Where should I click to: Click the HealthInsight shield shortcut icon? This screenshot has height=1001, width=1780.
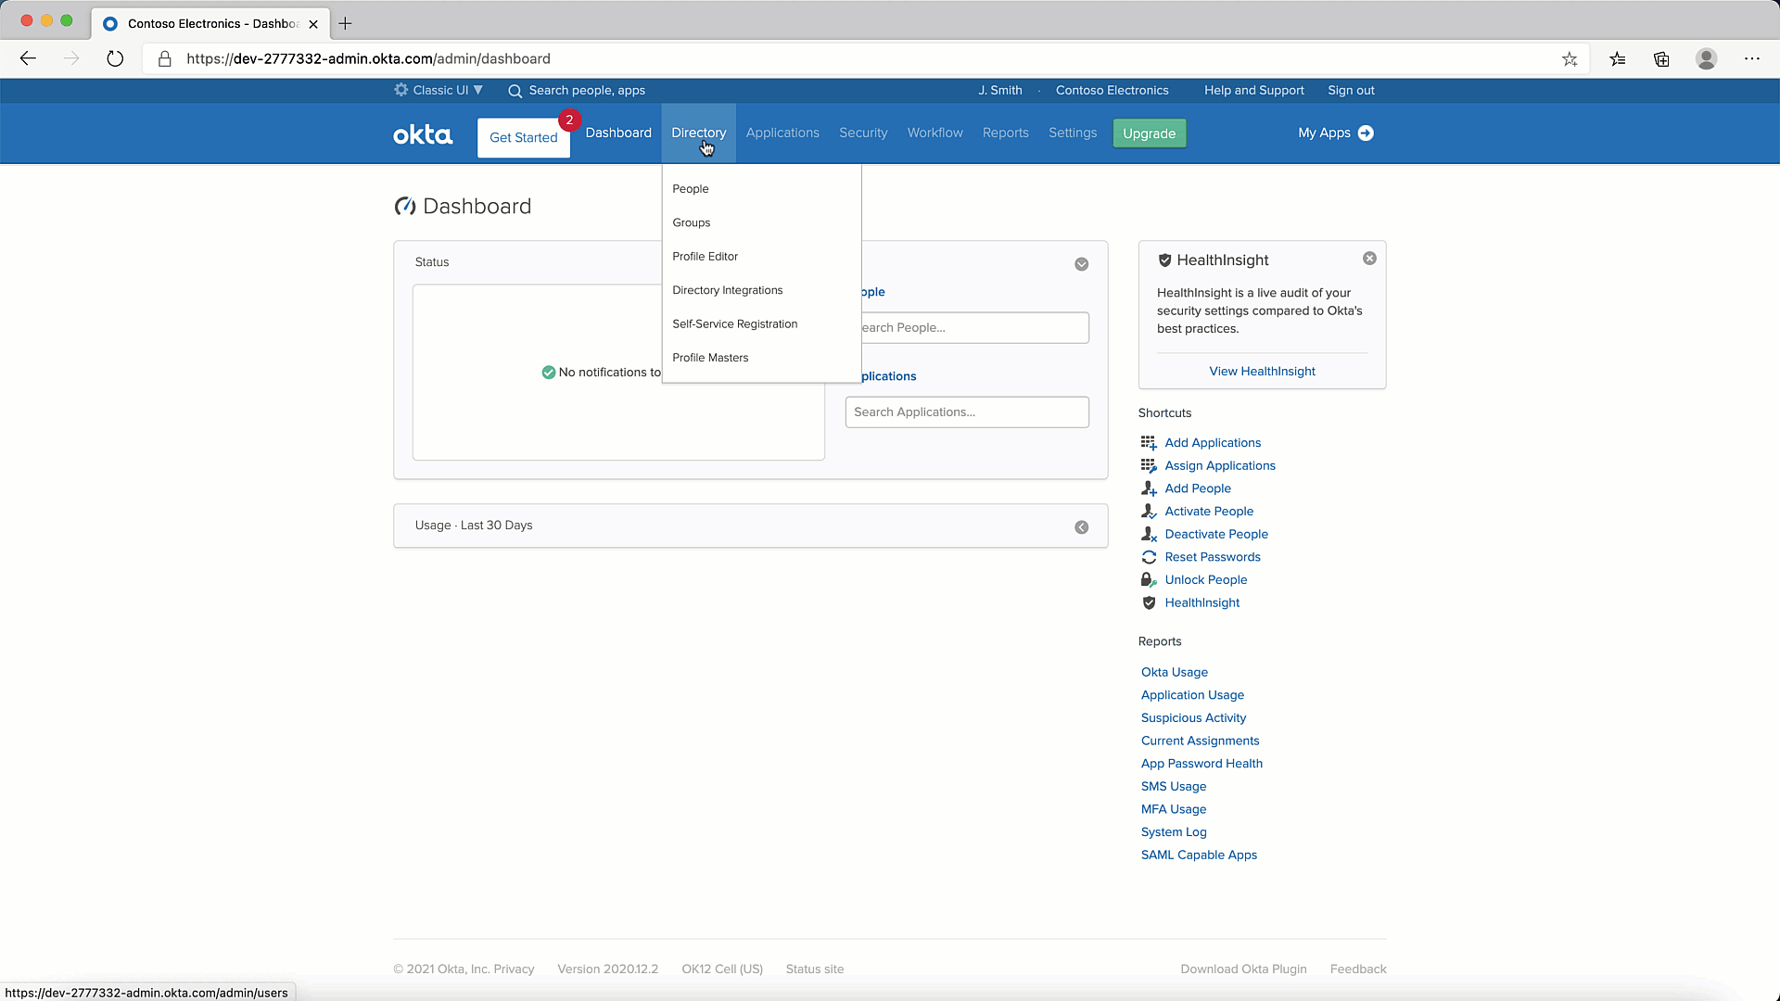click(1149, 603)
